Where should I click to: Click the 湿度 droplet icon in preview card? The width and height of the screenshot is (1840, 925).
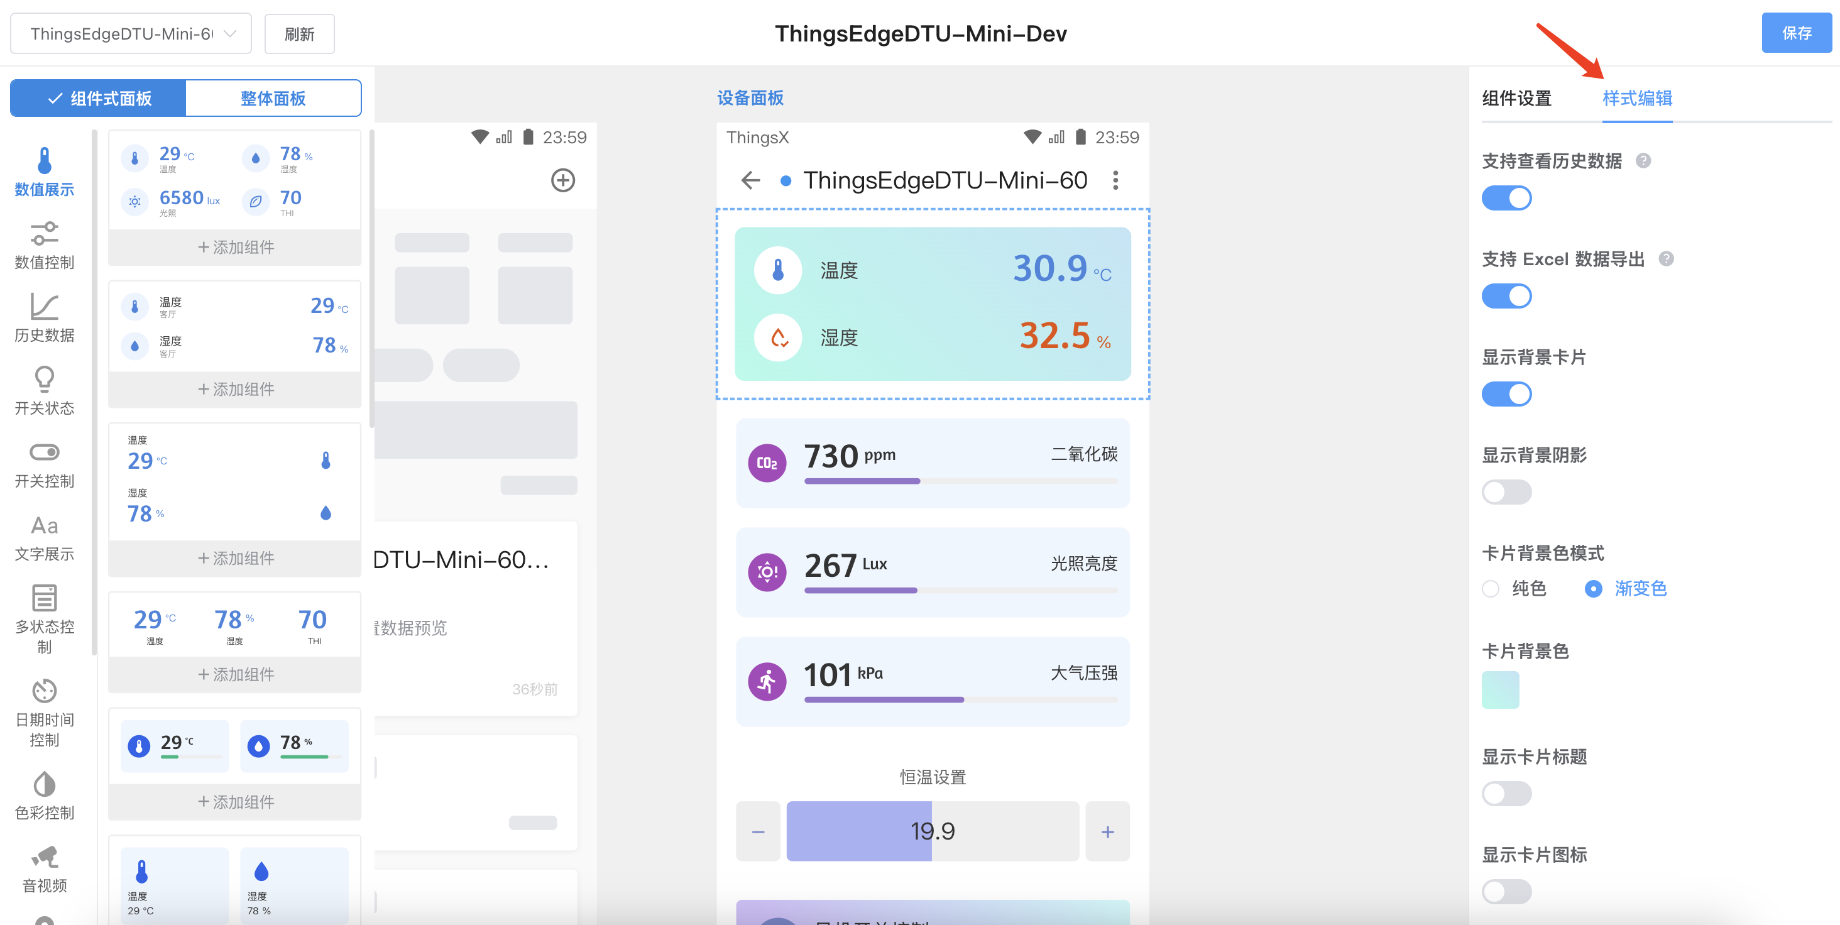coord(778,337)
